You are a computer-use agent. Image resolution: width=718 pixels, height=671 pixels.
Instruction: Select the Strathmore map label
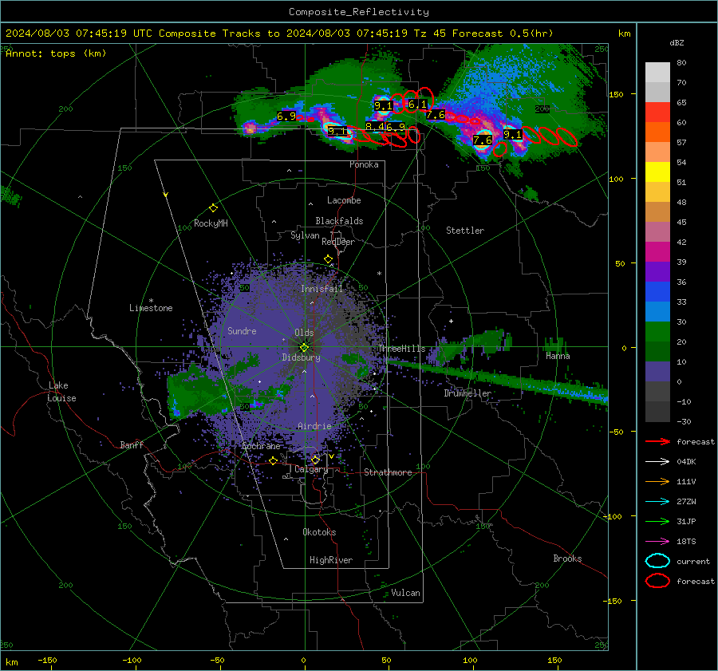(388, 472)
